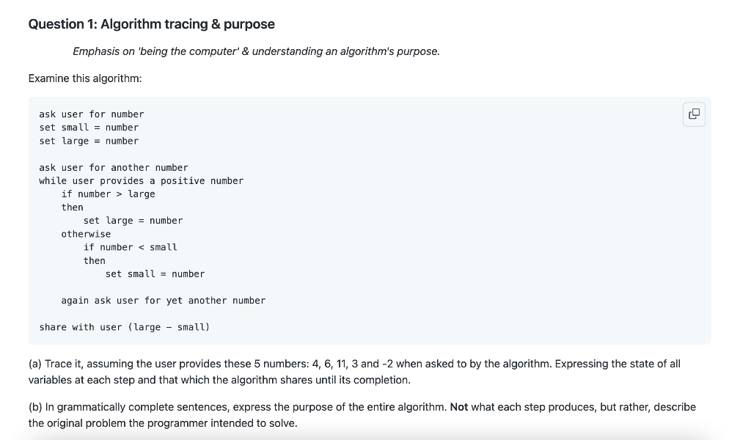Viewport: 751px width, 440px height.
Task: Click 'again ask user for yet another number'
Action: pyautogui.click(x=164, y=301)
